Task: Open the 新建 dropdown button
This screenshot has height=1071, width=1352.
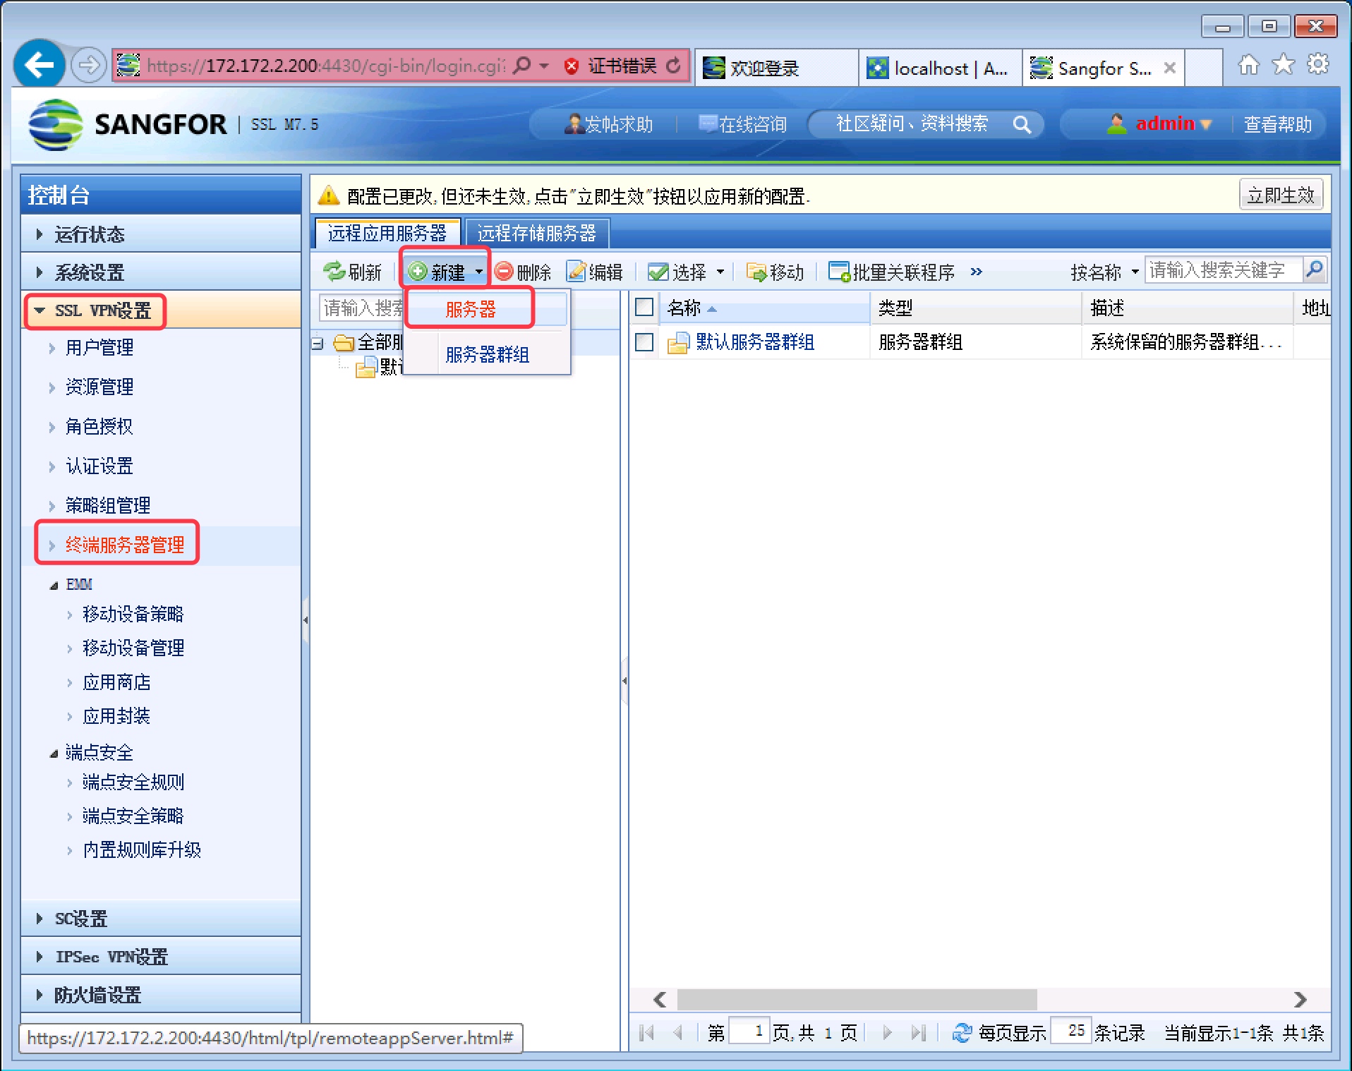Action: 445,272
